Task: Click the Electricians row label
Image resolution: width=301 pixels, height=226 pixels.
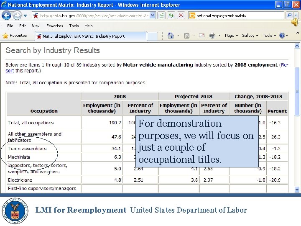Action: (20, 180)
